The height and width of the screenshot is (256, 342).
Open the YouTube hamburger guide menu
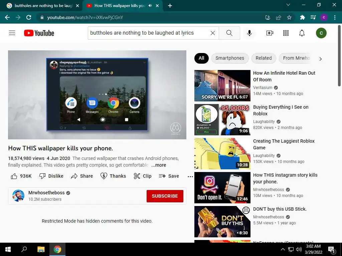pos(12,33)
